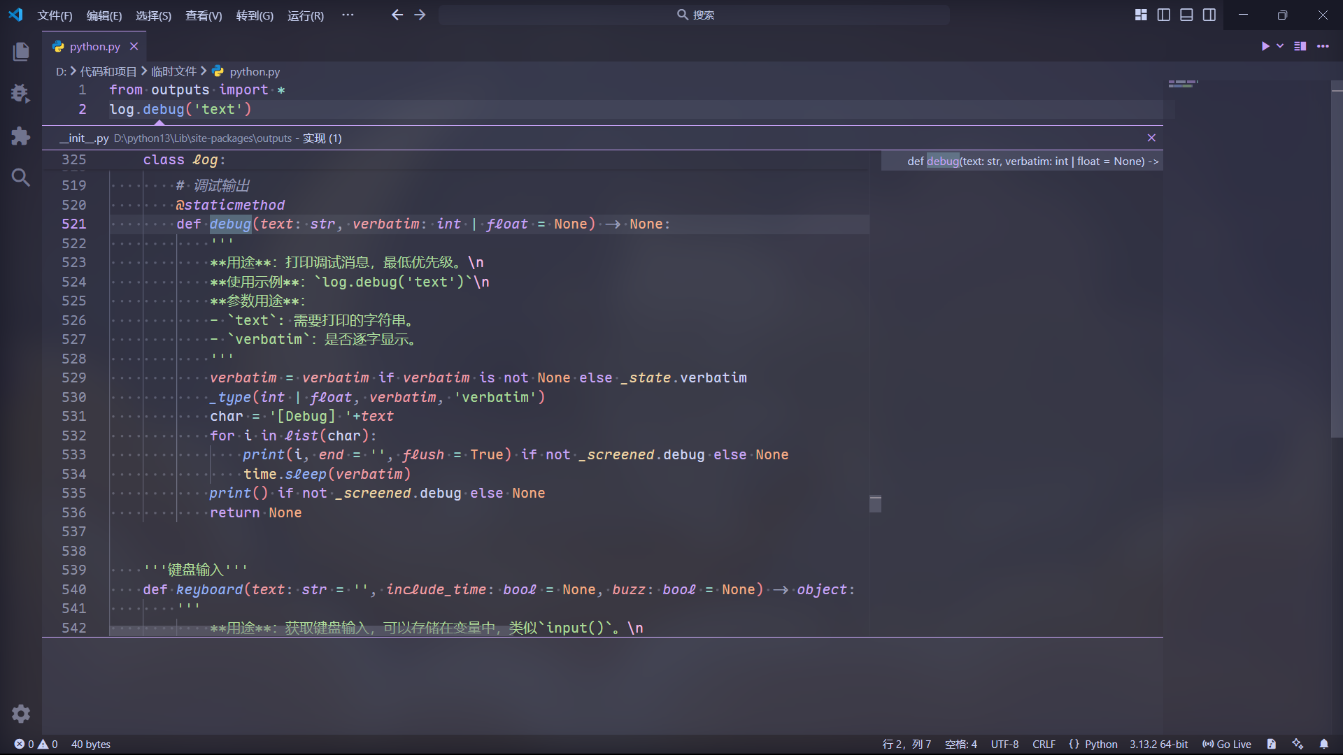
Task: Toggle the bottom panel layout
Action: pos(1186,15)
